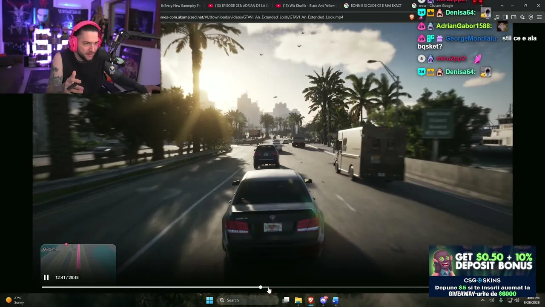This screenshot has width=545, height=307.
Task: Switch to 'BONNIE SI CLIDE' Google tab
Action: click(373, 6)
